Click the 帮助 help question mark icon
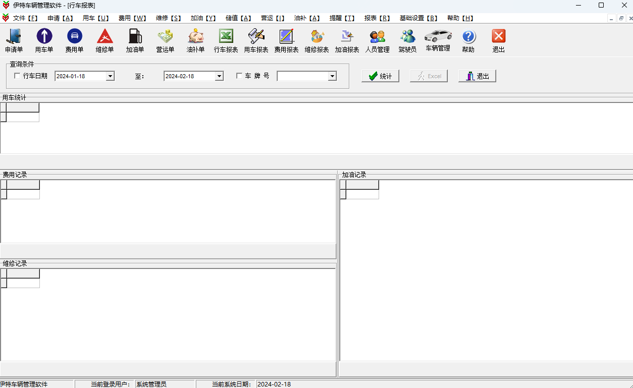 coord(468,41)
